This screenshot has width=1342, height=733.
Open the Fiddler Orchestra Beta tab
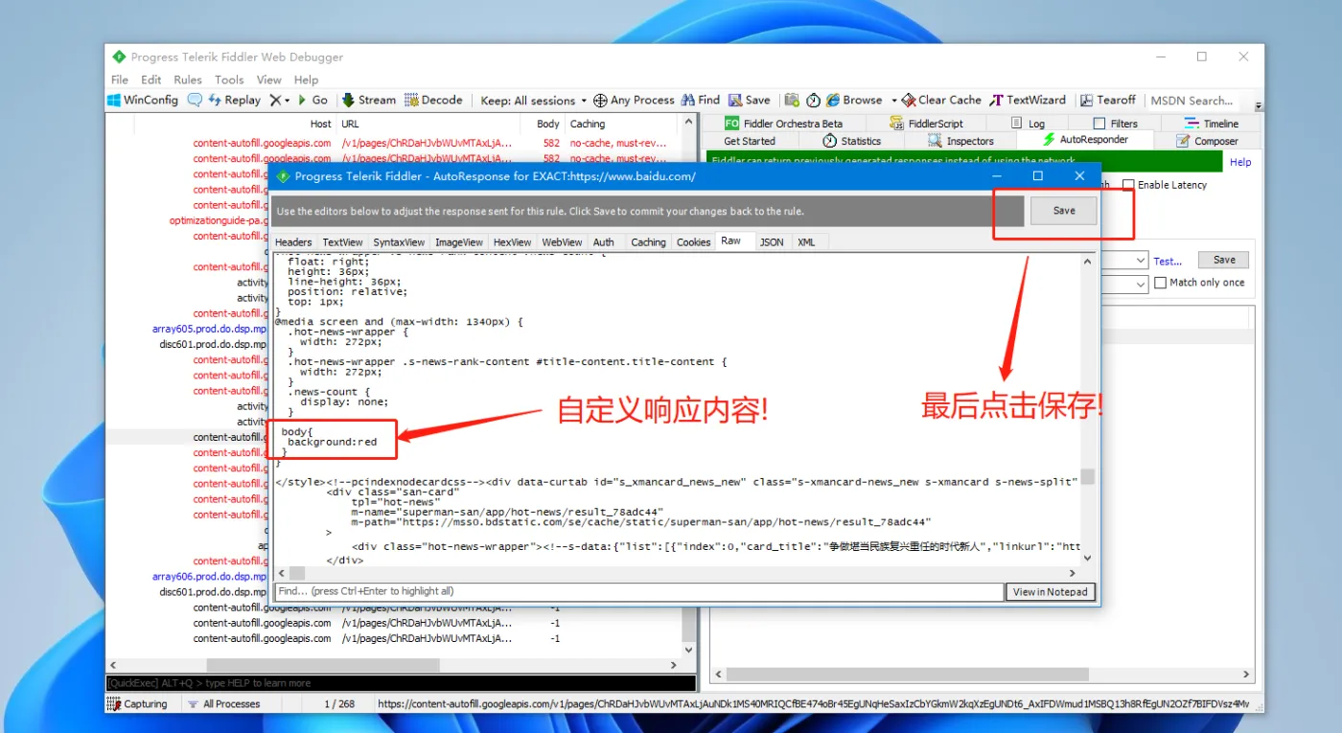click(784, 124)
